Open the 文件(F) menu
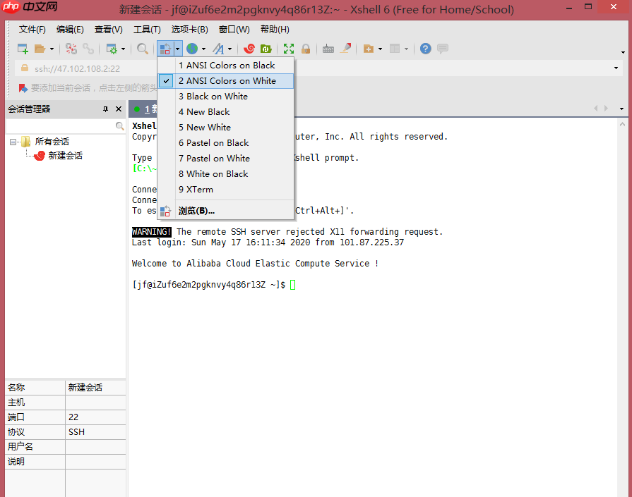The height and width of the screenshot is (497, 632). (x=32, y=30)
